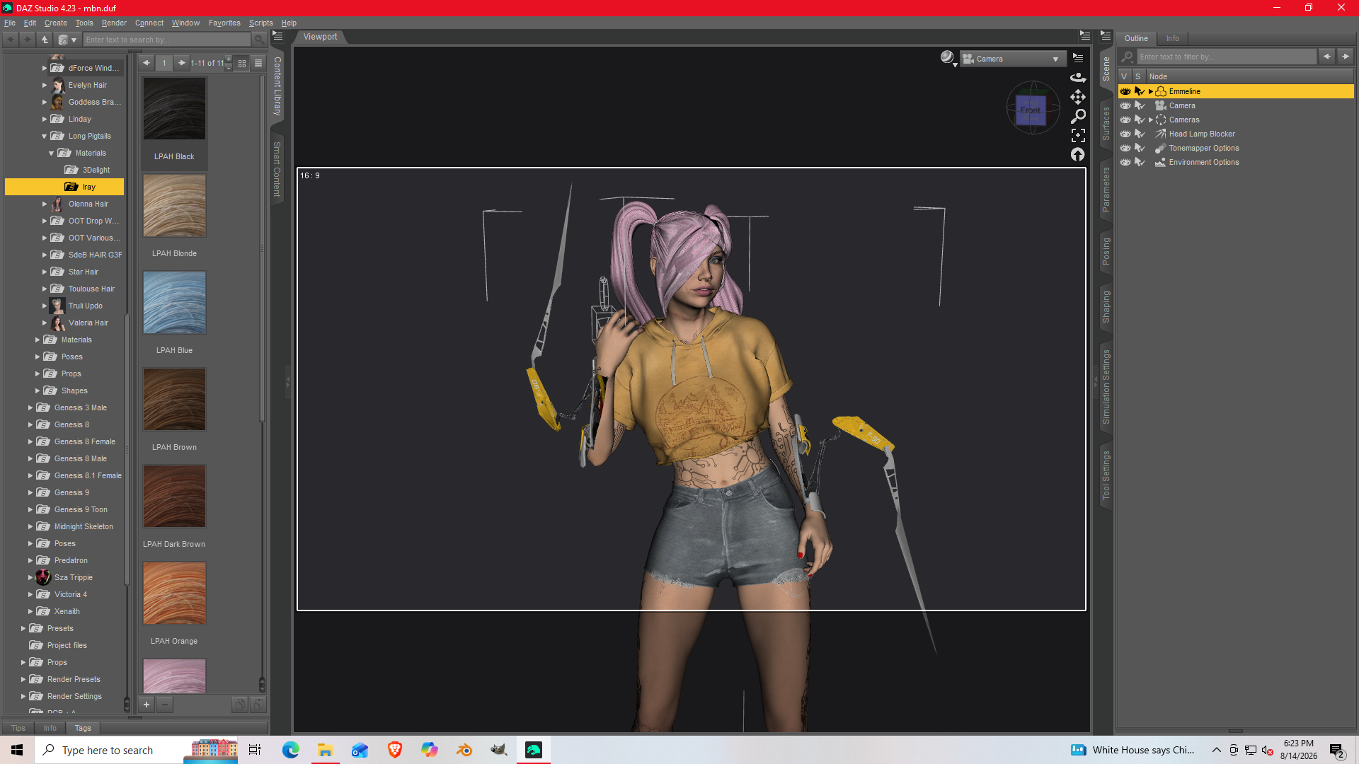Open the Windows Start menu

click(17, 750)
